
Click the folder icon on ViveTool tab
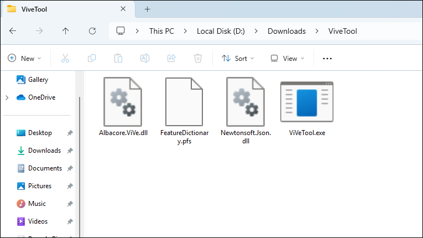pyautogui.click(x=11, y=9)
